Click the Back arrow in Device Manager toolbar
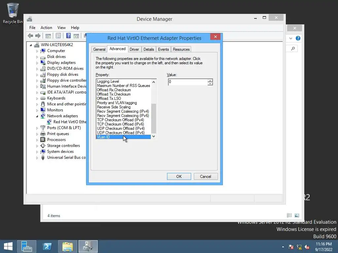This screenshot has height=253, width=338. coord(30,36)
